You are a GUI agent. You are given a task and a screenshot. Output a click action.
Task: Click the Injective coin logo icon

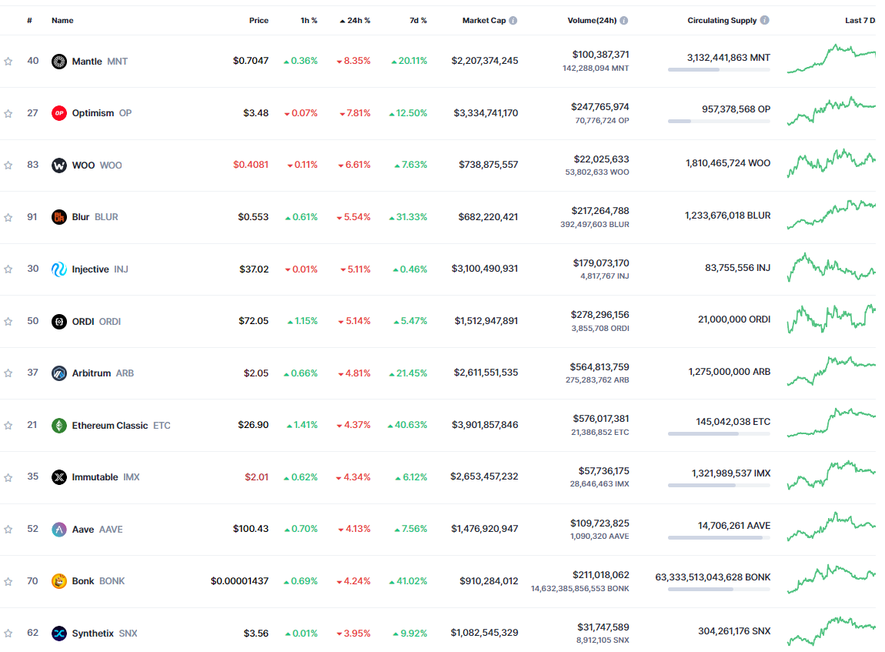(58, 269)
